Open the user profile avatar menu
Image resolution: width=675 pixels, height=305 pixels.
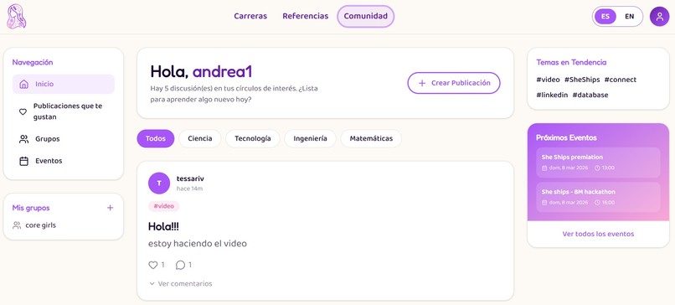[x=659, y=17]
